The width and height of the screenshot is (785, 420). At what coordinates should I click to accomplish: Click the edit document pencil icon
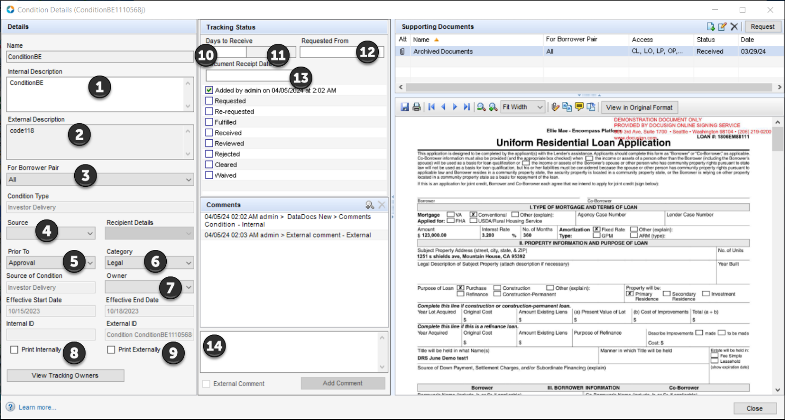click(722, 27)
